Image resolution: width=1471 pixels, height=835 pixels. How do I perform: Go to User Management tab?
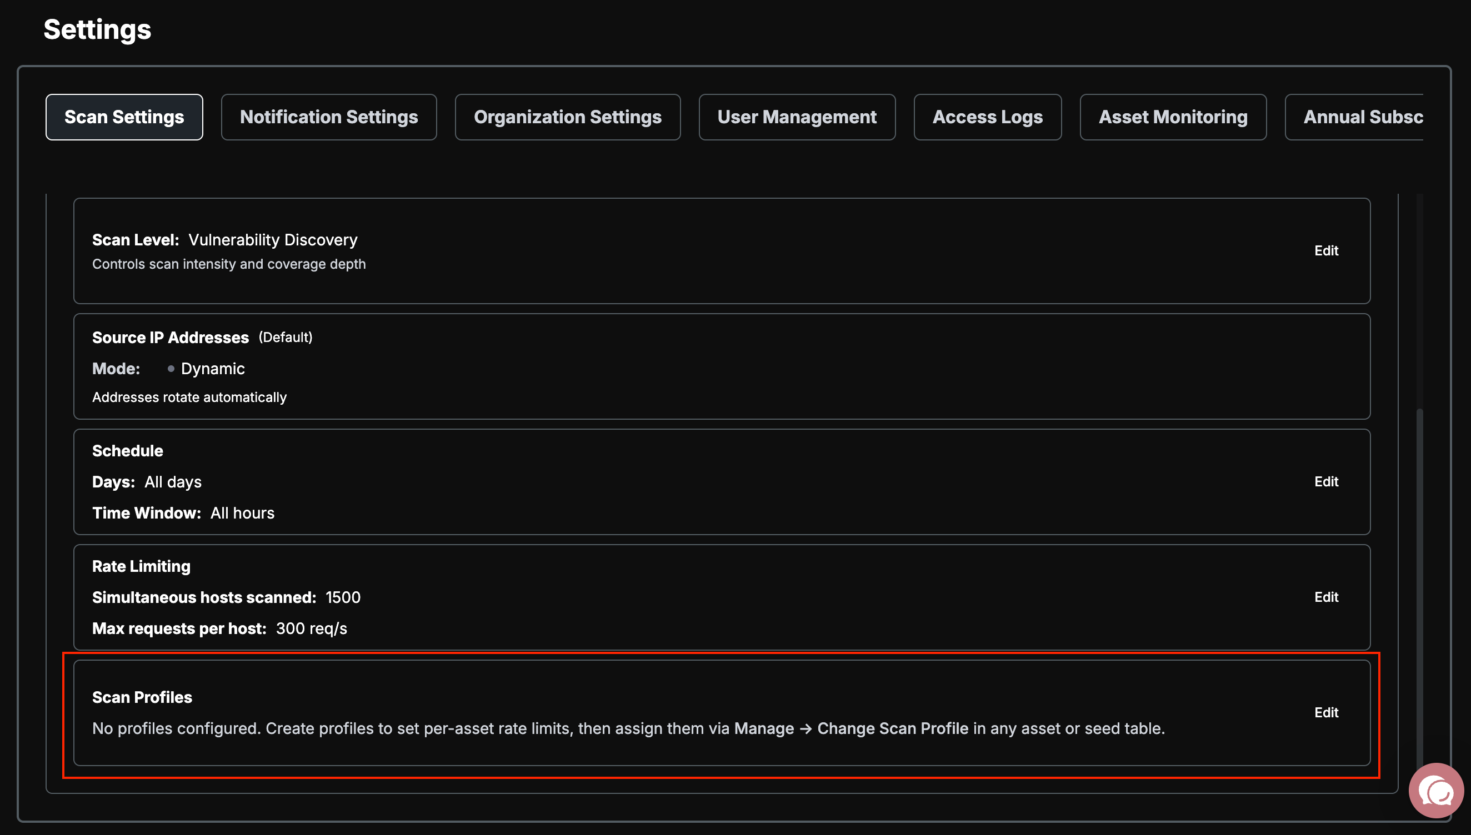[797, 117]
